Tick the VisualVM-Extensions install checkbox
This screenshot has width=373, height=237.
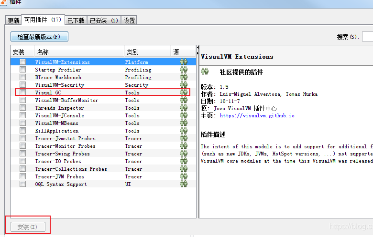[x=22, y=62]
